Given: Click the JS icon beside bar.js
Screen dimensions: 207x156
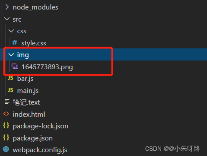Looking at the screenshot, I should (10, 78).
